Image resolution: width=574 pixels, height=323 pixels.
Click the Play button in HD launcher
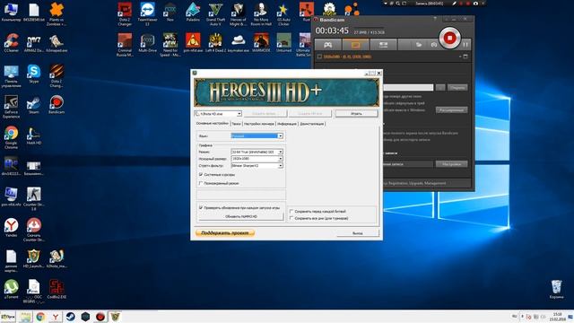click(x=356, y=114)
